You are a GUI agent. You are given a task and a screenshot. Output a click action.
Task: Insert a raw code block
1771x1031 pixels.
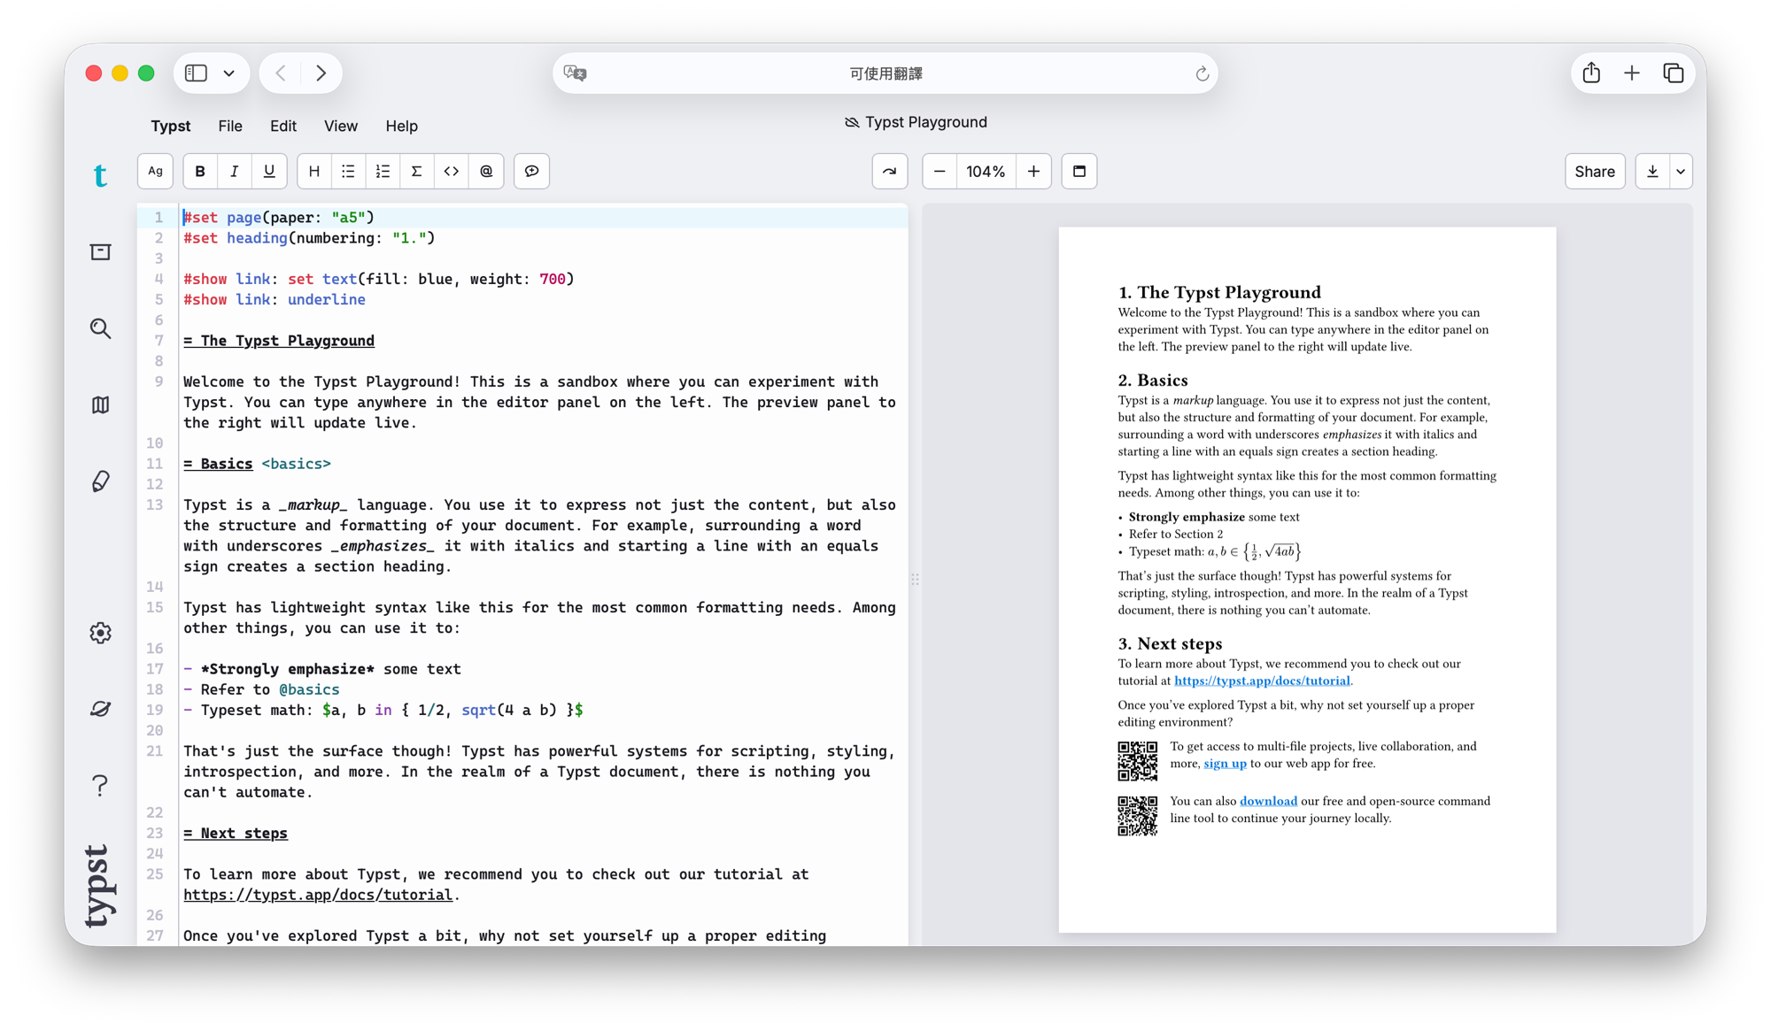(x=452, y=172)
